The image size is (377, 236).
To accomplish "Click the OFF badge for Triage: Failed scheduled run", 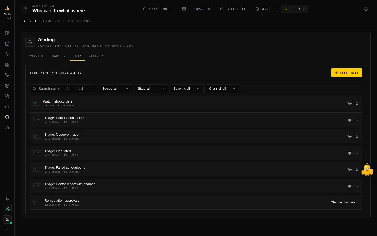I will 37,169.
